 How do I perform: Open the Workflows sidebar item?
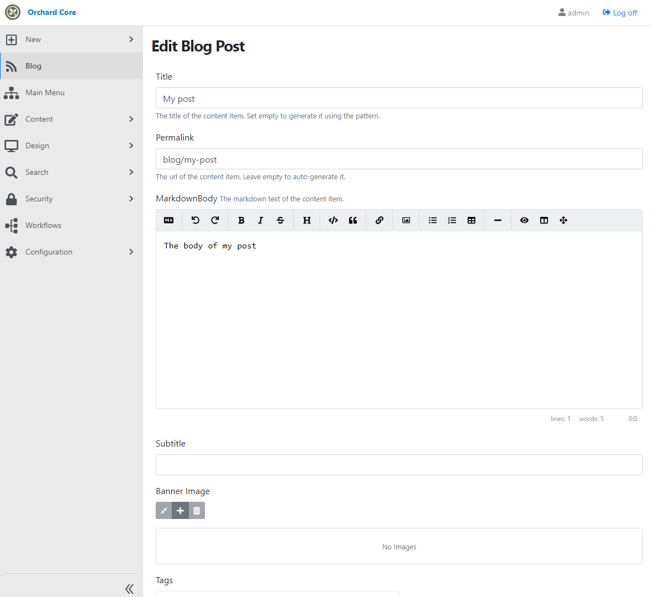coord(71,225)
